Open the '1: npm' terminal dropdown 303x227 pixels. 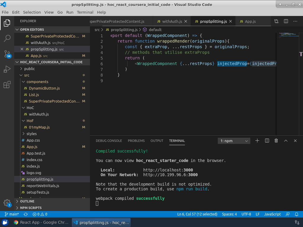(234, 141)
